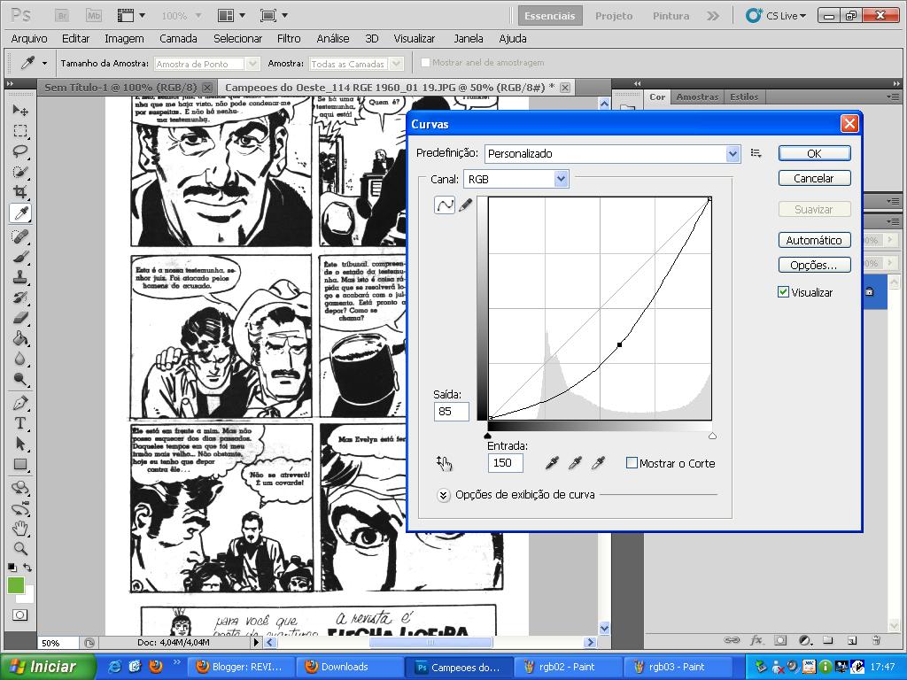The width and height of the screenshot is (907, 680).
Task: Open the Imagem menu
Action: click(x=124, y=39)
